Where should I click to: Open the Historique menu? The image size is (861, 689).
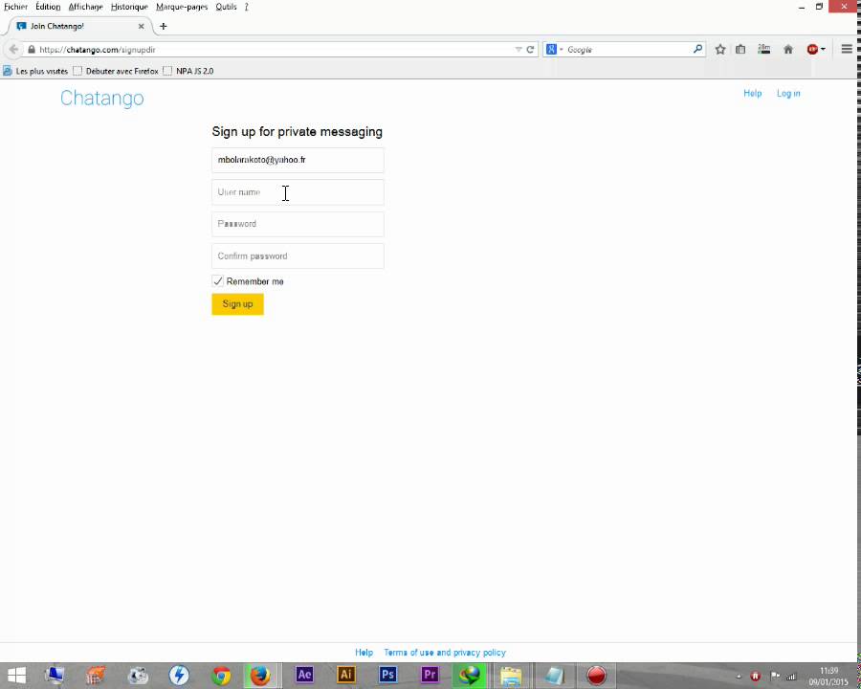[x=128, y=7]
